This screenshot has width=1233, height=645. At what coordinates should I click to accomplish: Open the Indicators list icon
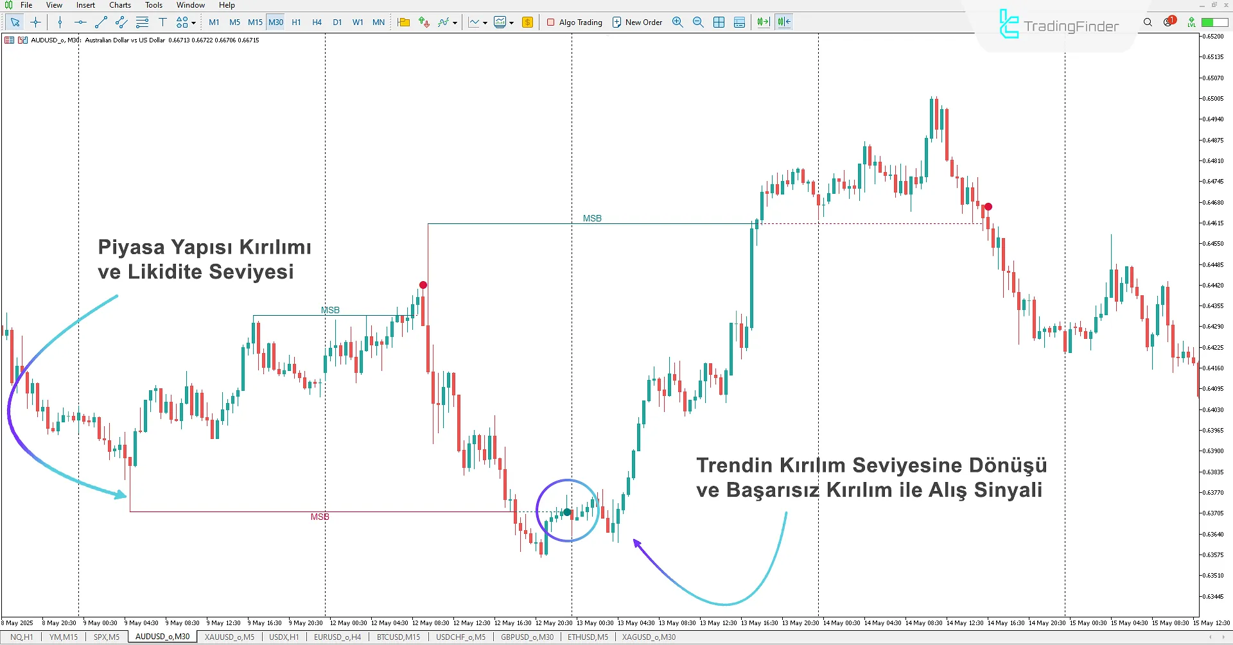(444, 22)
